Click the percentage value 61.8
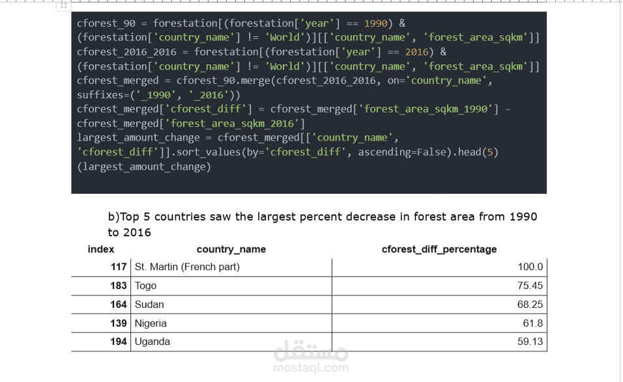Viewport: 623px width, 382px height. [x=533, y=323]
